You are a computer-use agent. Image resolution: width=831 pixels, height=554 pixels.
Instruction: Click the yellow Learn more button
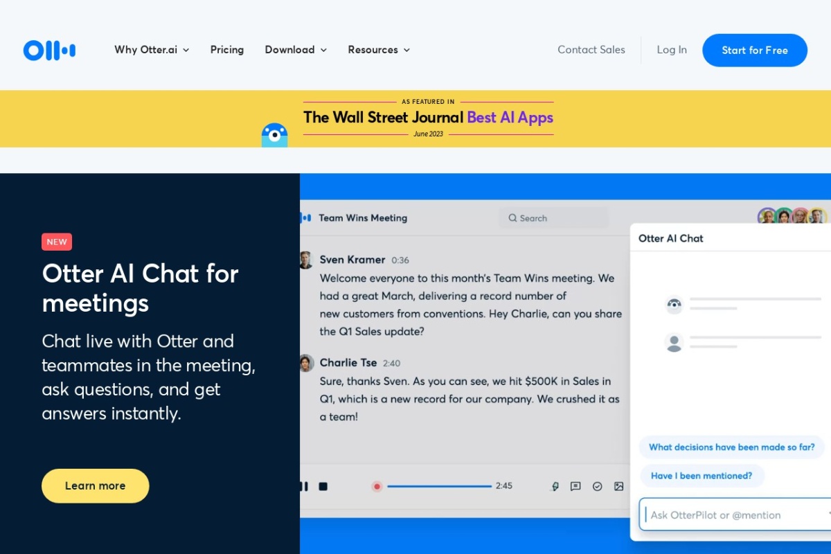(x=96, y=485)
